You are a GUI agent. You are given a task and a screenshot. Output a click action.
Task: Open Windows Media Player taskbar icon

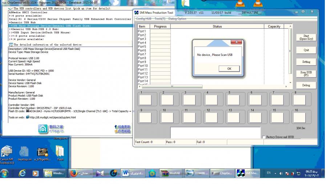tap(35, 173)
